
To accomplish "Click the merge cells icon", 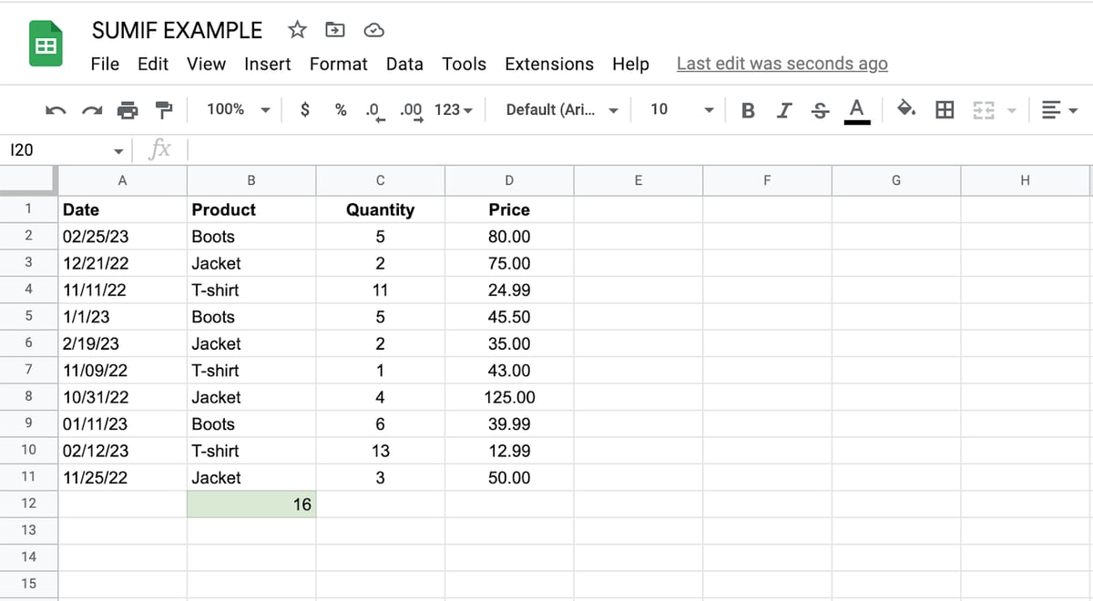I will 983,110.
